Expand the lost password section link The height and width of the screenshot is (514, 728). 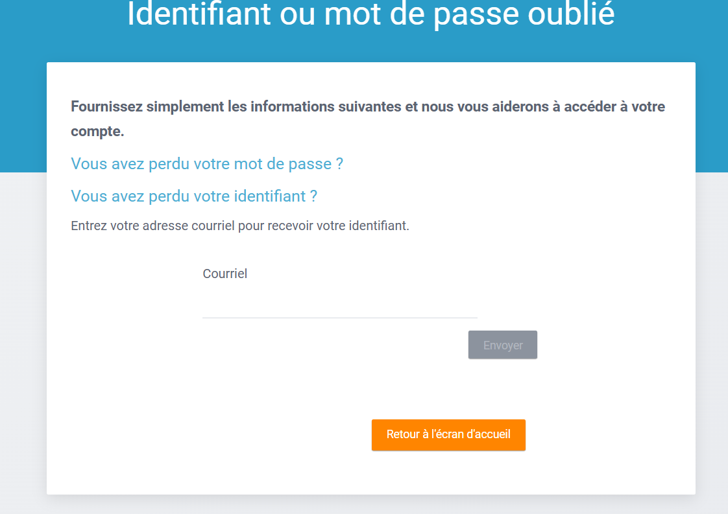pyautogui.click(x=206, y=164)
